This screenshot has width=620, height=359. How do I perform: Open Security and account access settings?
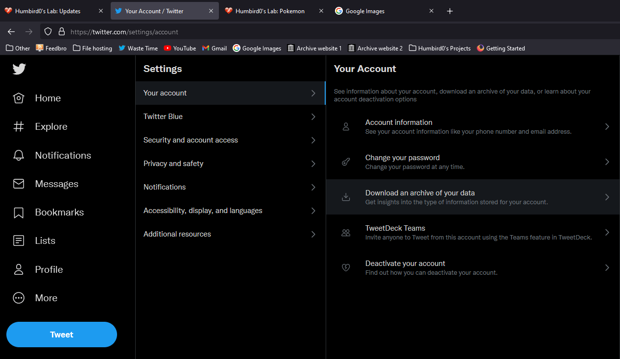(x=191, y=140)
